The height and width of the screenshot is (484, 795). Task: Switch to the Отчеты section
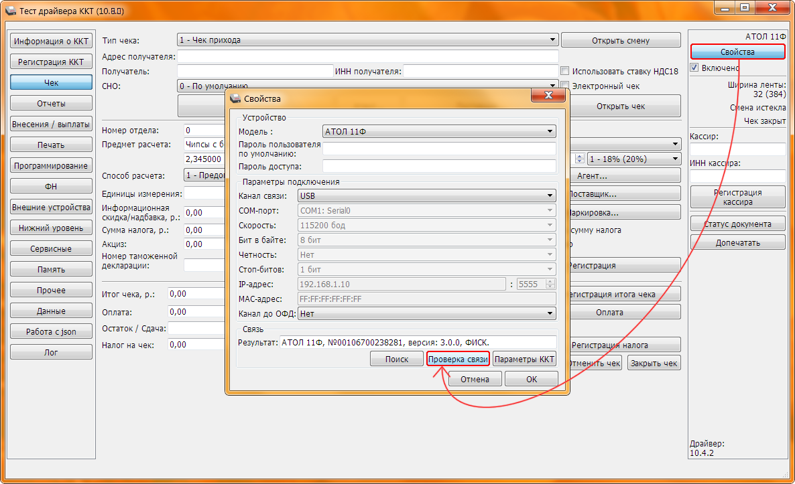51,104
